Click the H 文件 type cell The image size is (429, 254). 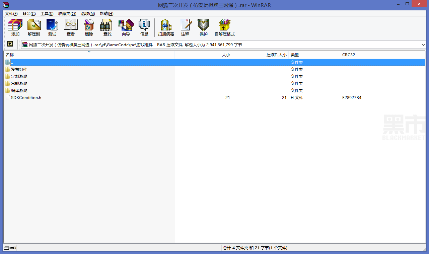297,98
